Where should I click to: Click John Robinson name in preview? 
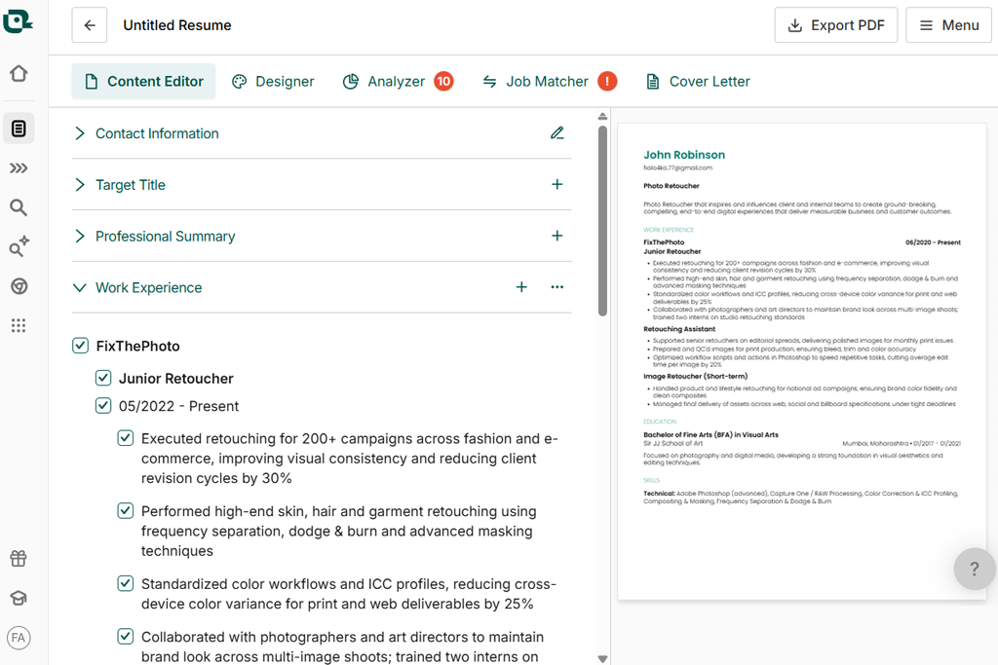[x=683, y=155]
